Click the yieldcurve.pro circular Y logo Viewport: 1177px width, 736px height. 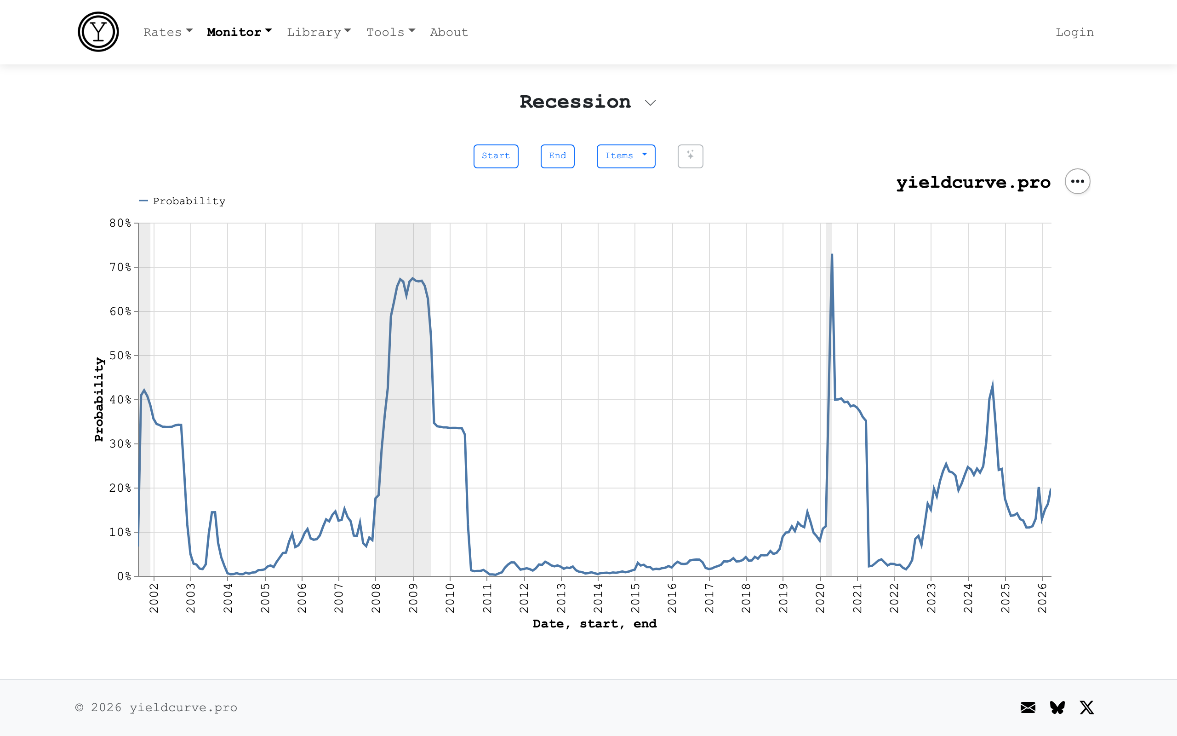coord(98,32)
